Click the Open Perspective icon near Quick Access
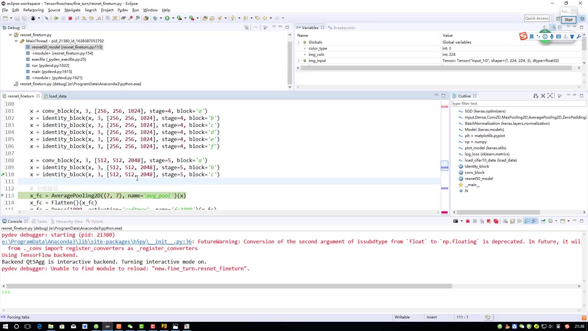The height and width of the screenshot is (331, 588). [558, 19]
